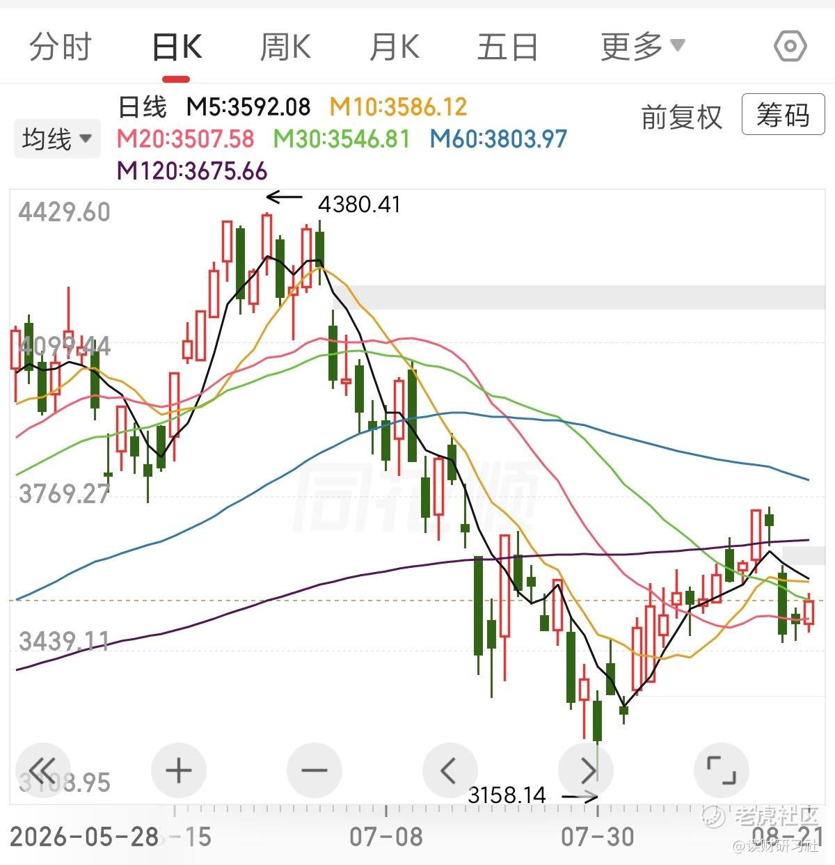This screenshot has width=835, height=865.
Task: Toggle the 前复权 price adjustment option
Action: click(682, 116)
